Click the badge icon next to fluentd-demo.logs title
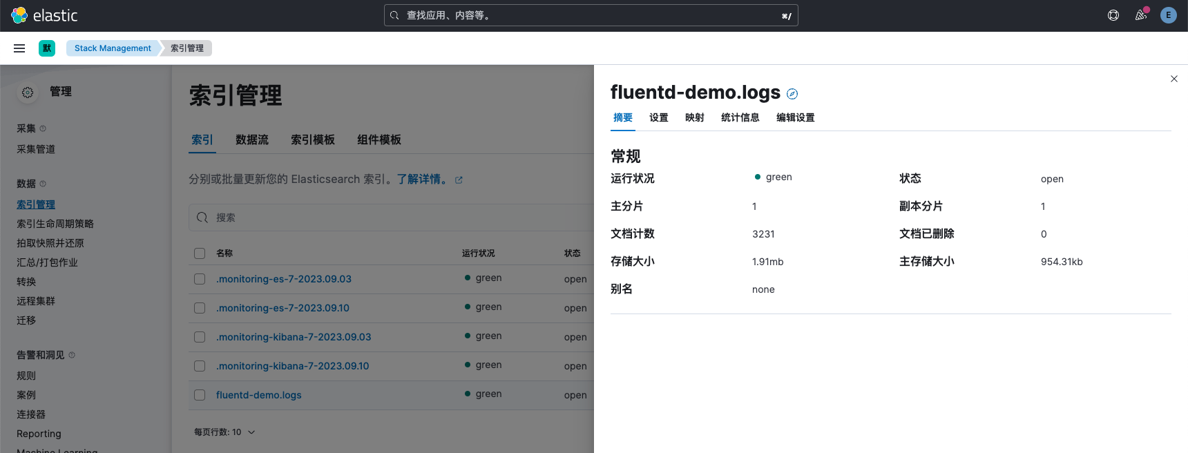This screenshot has height=453, width=1188. point(792,94)
